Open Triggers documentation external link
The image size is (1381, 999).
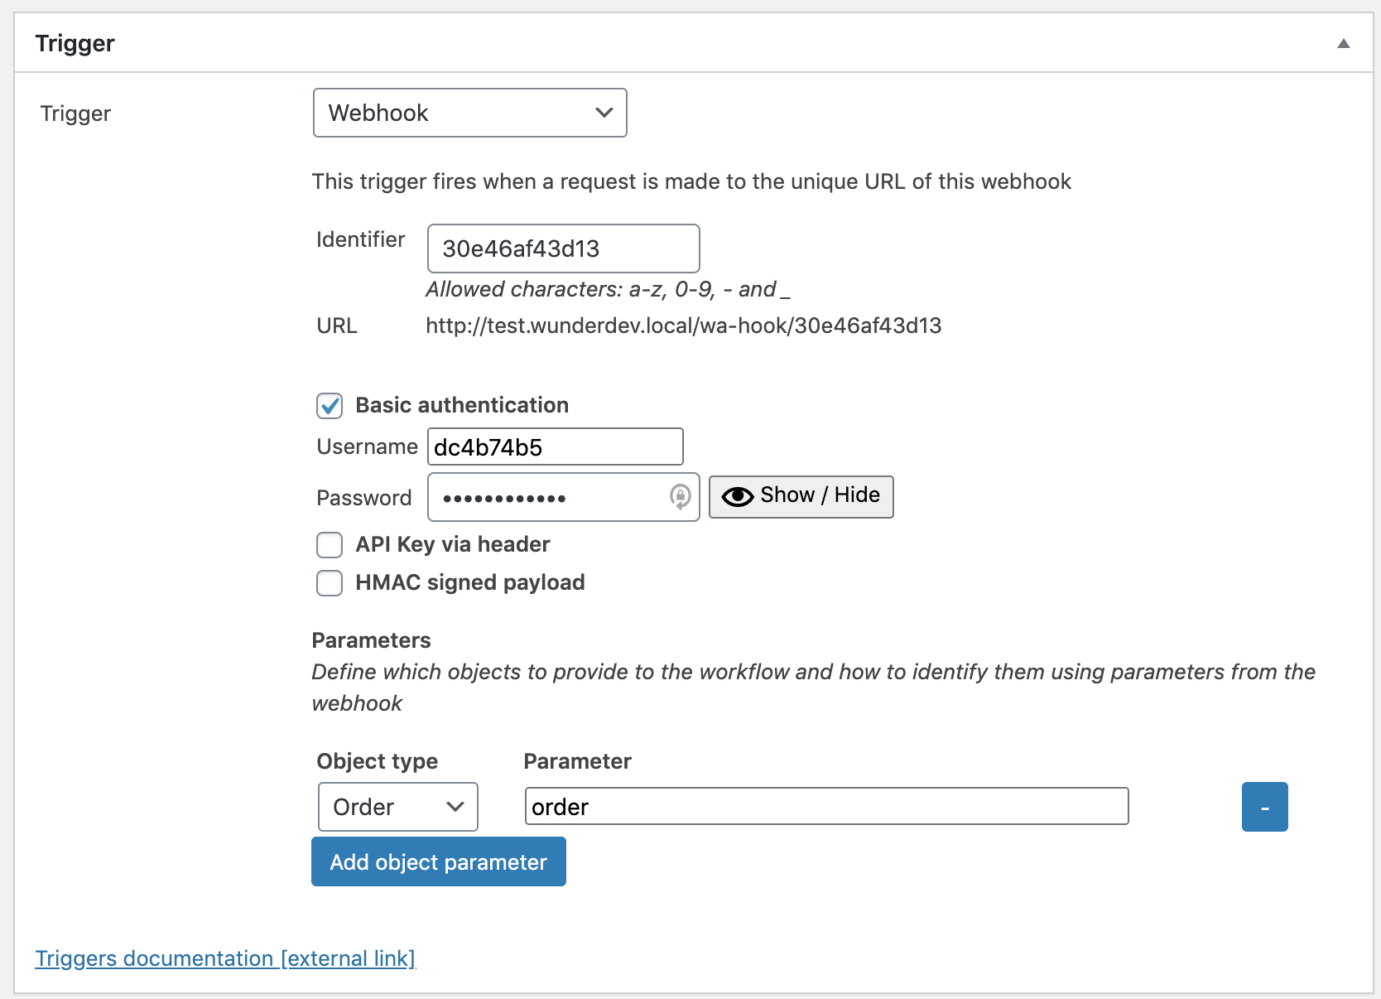point(225,958)
